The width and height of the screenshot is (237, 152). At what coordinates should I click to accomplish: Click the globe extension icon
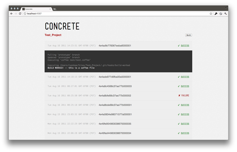[x=221, y=13]
